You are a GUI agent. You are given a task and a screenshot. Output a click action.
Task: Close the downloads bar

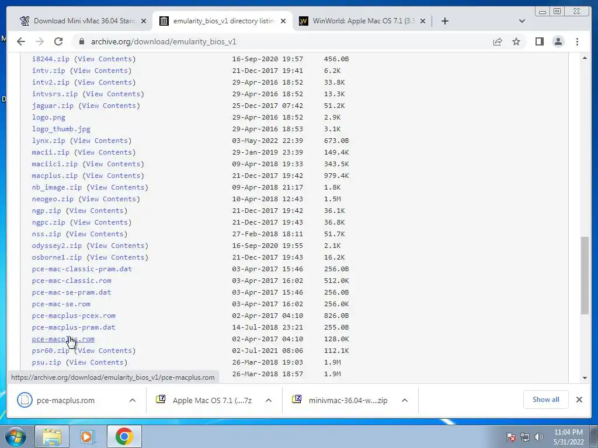[579, 400]
